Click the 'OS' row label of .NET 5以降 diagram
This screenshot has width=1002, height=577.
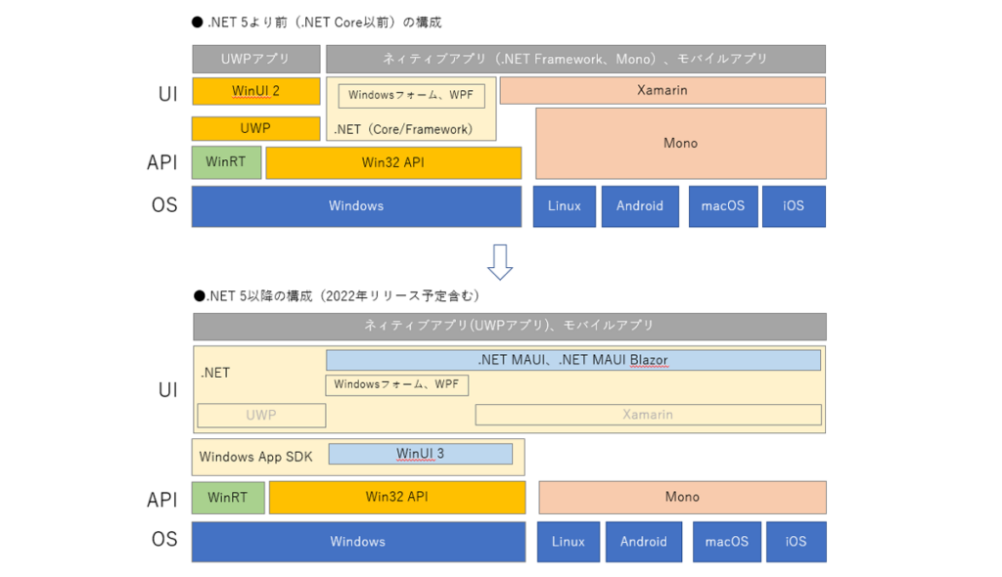click(164, 539)
